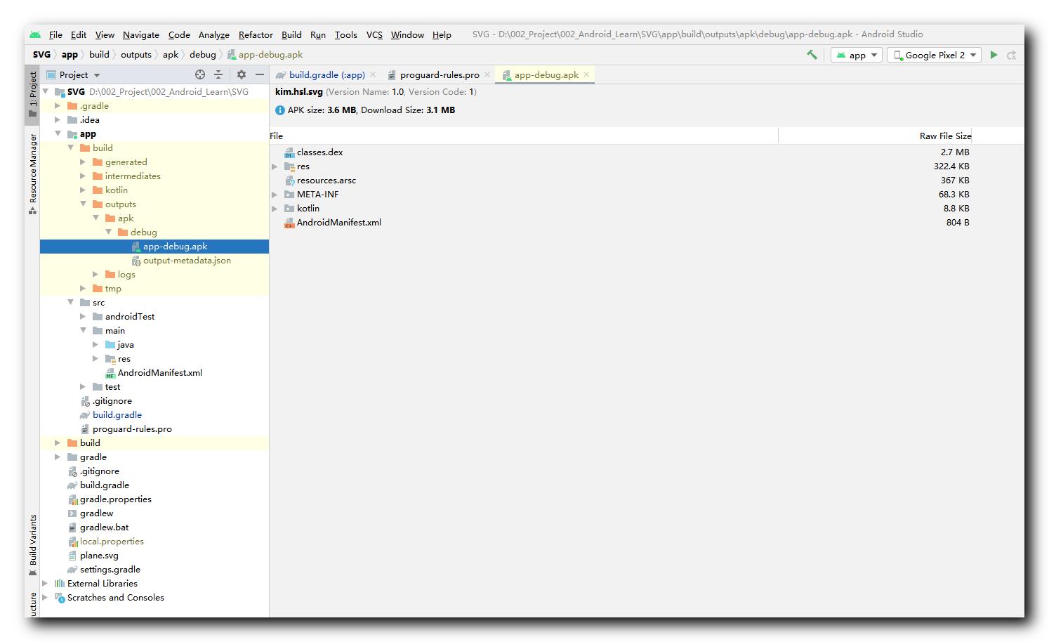Open the Navigate menu
The width and height of the screenshot is (1049, 642).
[141, 34]
